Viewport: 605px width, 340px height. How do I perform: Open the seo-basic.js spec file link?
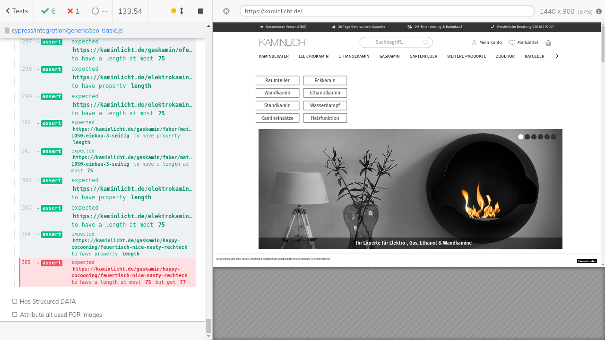click(67, 30)
